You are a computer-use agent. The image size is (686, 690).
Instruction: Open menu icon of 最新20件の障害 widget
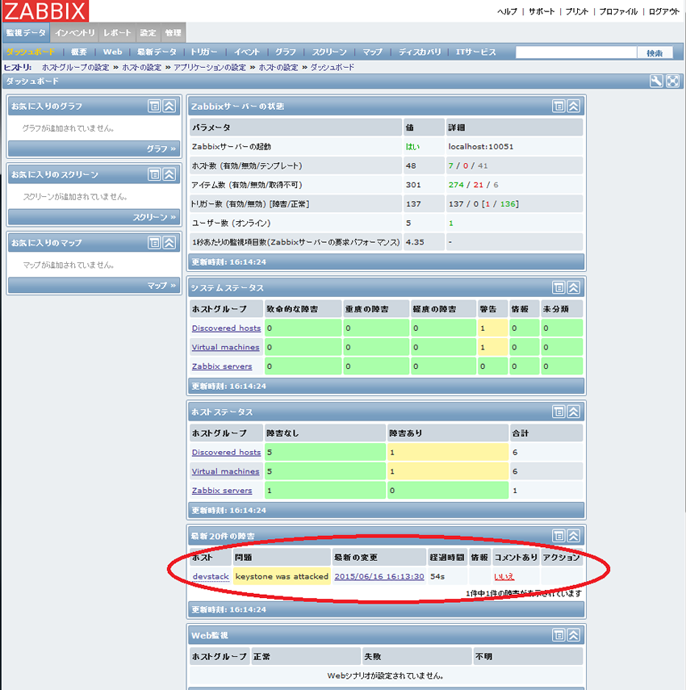click(x=558, y=536)
